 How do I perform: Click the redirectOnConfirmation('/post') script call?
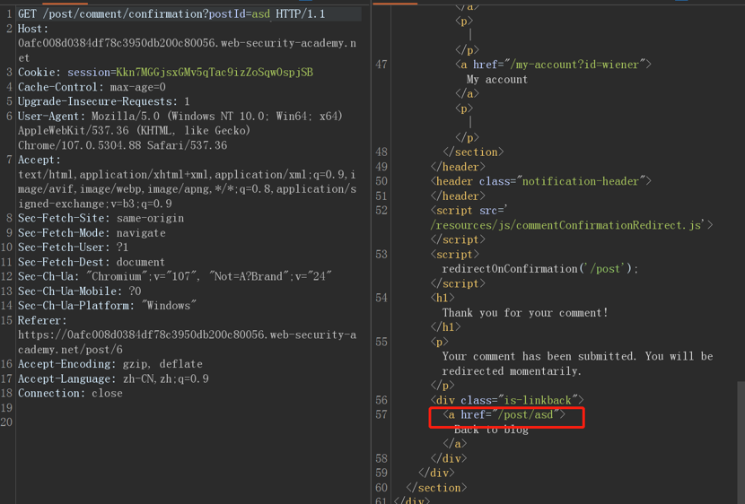[540, 269]
